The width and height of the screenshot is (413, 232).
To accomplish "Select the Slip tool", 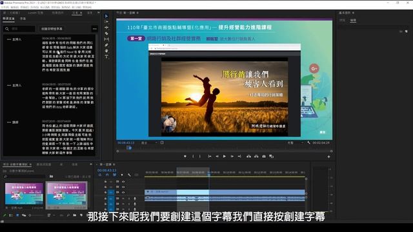I will 106,39.
